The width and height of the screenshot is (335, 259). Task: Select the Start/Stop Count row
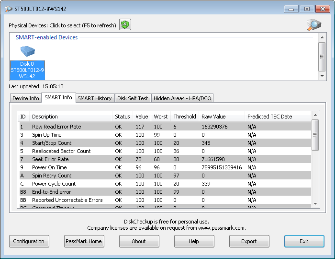pos(165,143)
